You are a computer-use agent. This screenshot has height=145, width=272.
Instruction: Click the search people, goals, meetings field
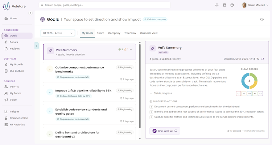(x=104, y=5)
